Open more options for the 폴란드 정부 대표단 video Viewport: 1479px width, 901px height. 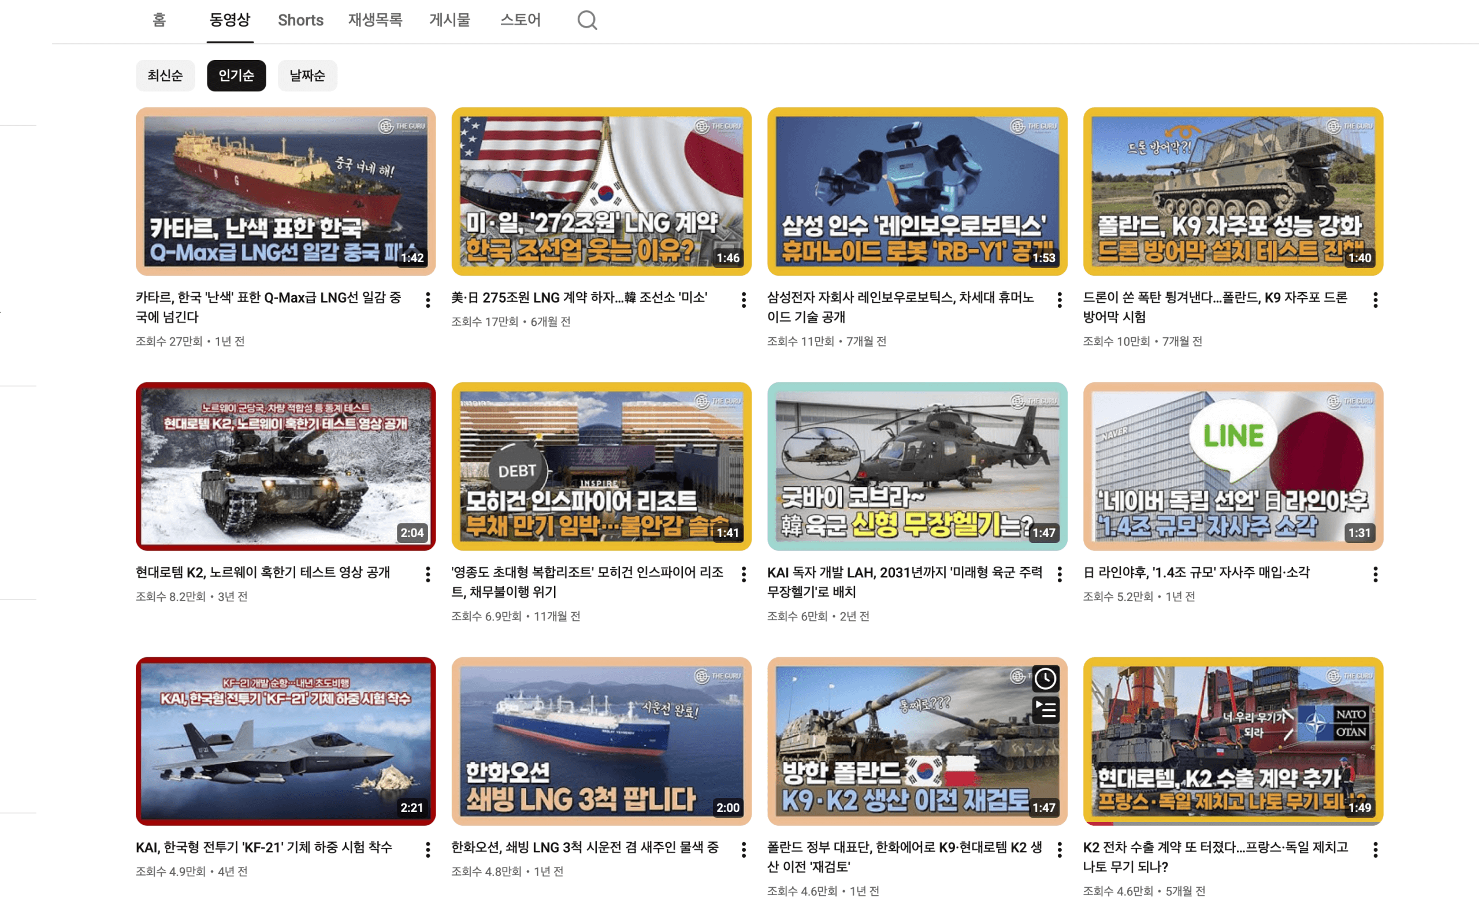point(1060,850)
